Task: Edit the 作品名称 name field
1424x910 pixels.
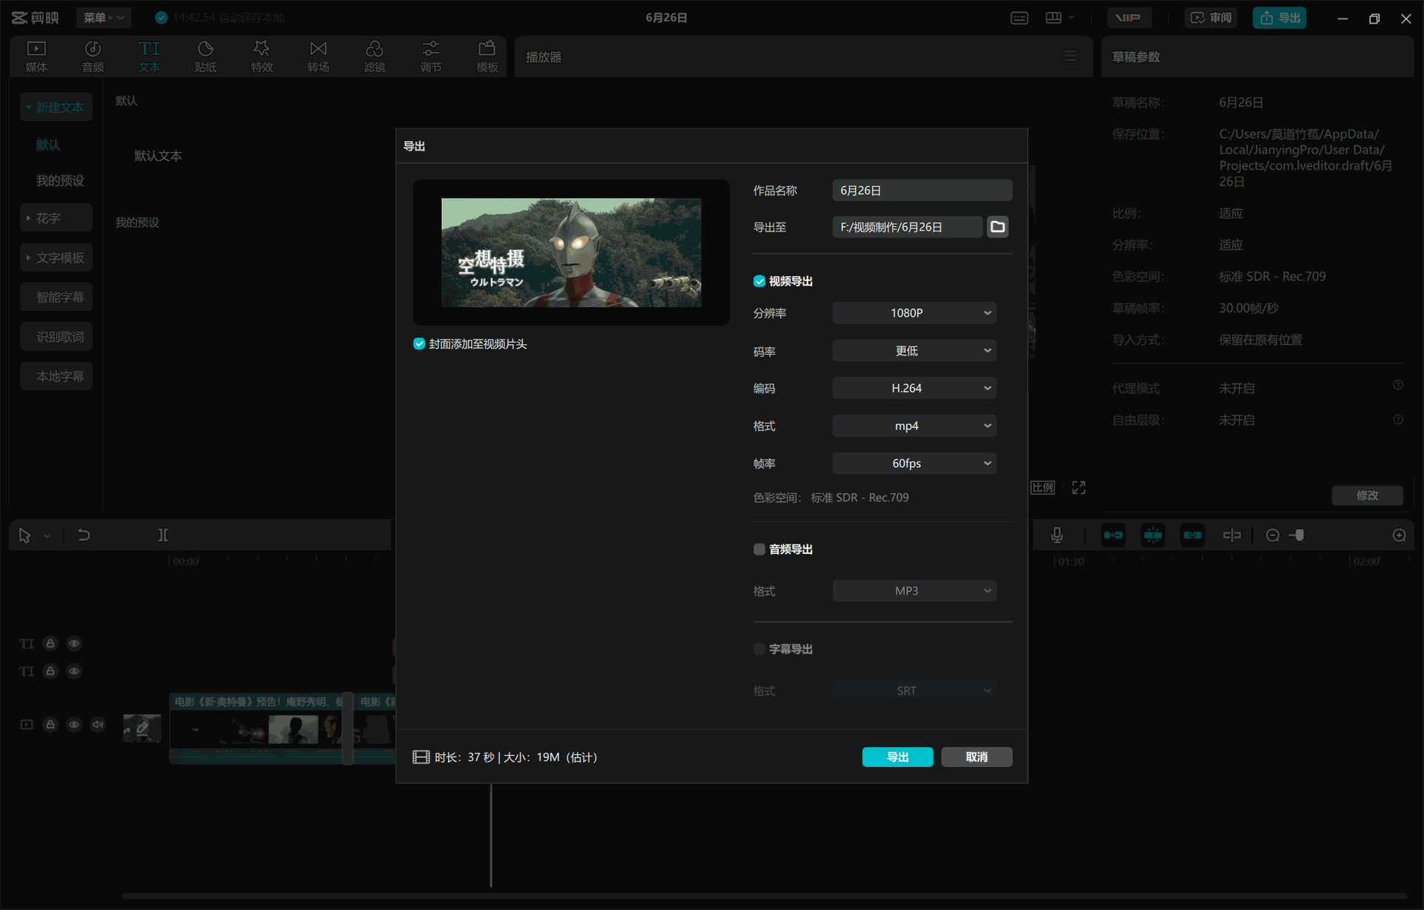Action: point(922,191)
